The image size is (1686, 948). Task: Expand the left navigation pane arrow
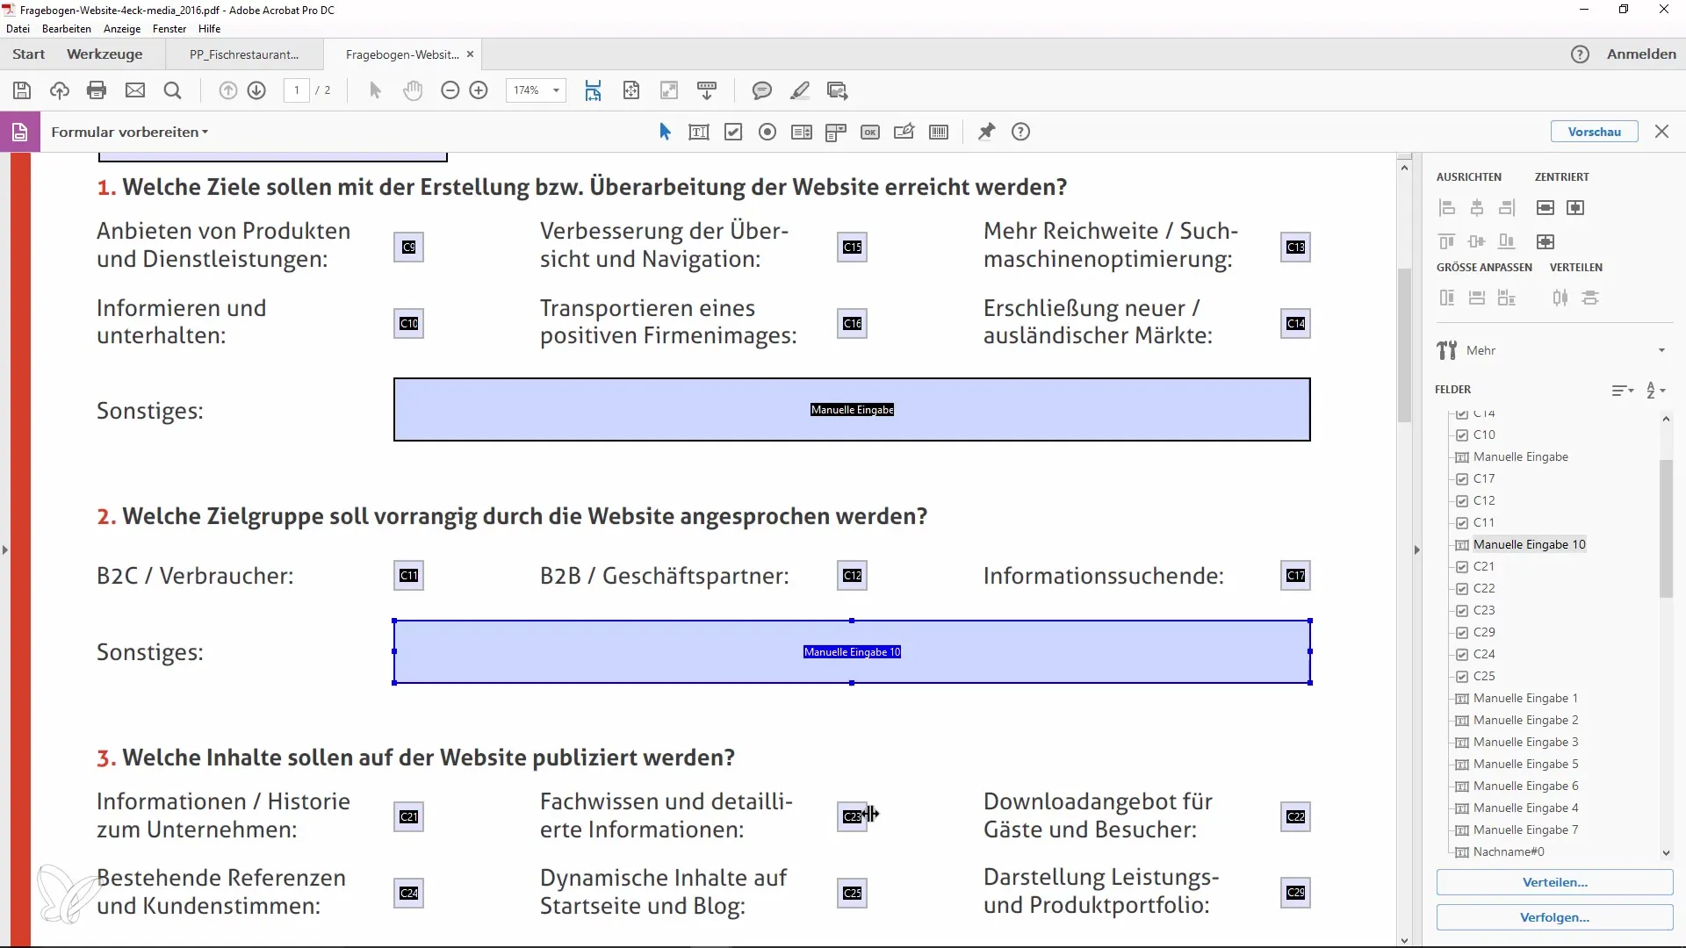click(5, 550)
